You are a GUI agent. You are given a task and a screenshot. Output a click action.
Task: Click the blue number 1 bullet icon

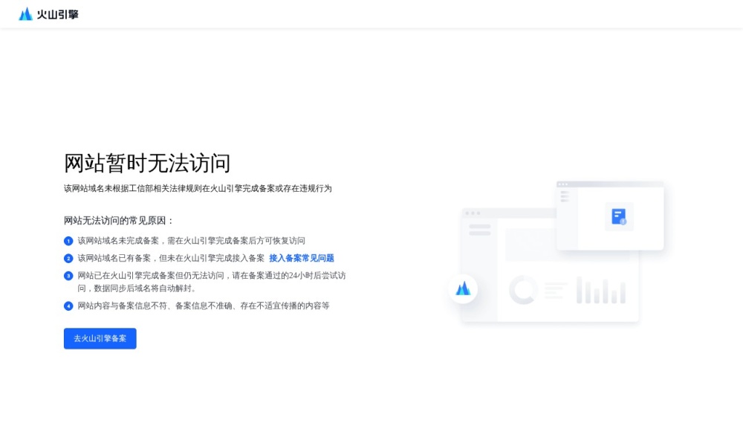coord(68,241)
